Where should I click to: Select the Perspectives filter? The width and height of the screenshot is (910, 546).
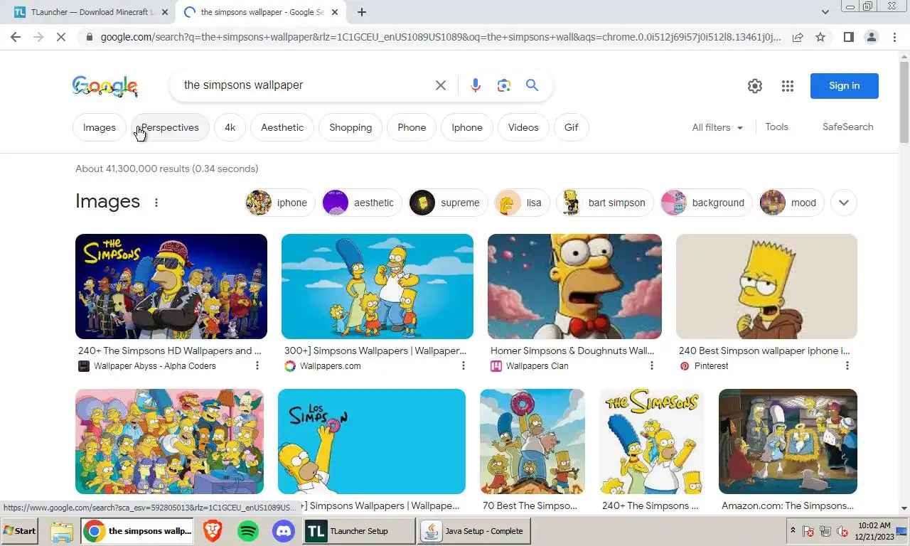(x=170, y=127)
